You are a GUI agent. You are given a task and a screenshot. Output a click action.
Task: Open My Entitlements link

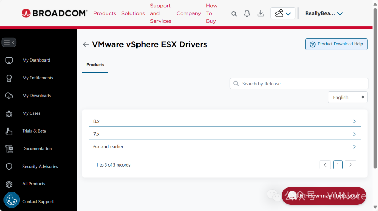click(37, 78)
